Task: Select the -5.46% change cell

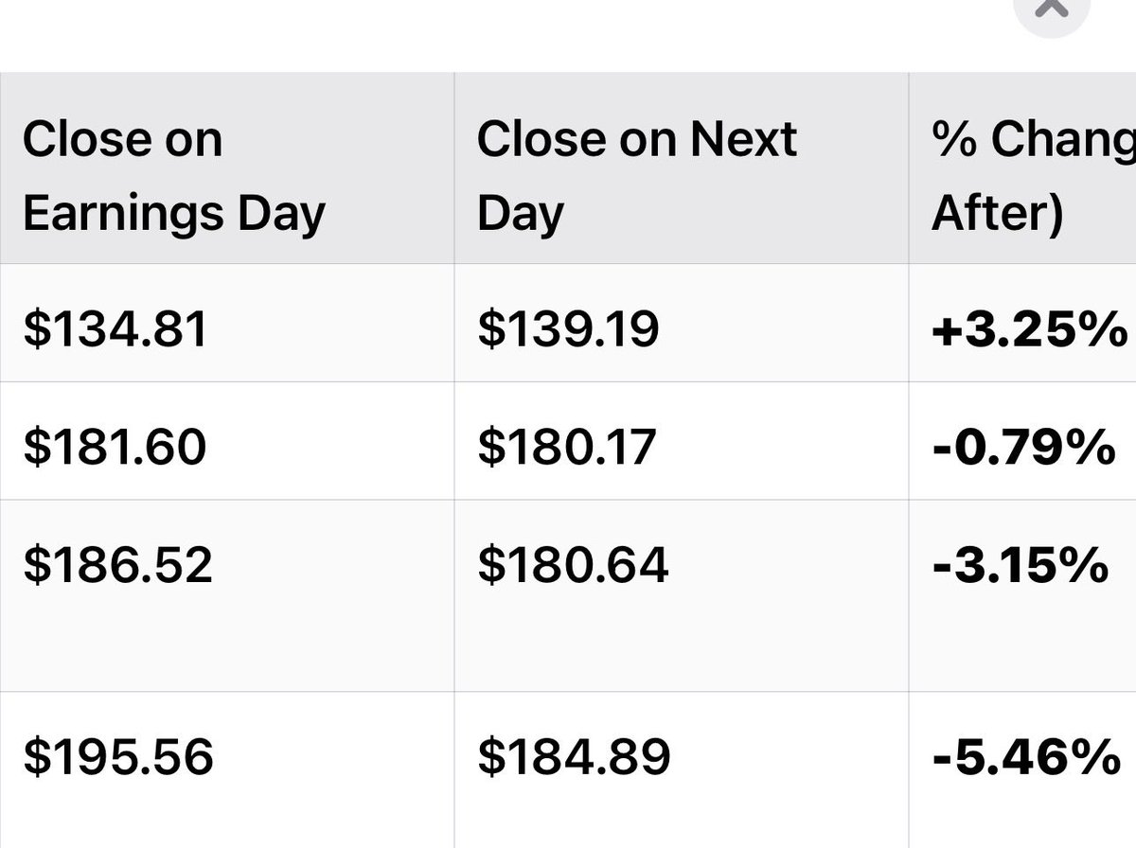Action: tap(1022, 769)
